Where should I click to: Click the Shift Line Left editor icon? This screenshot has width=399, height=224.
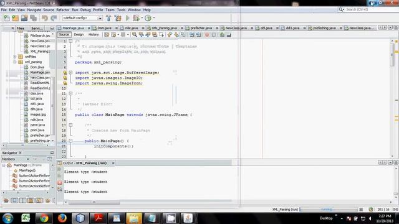pyautogui.click(x=191, y=35)
